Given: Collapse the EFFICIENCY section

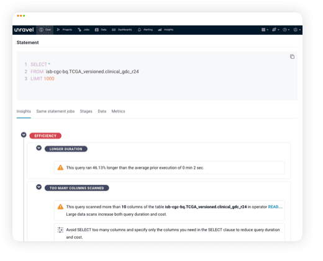Looking at the screenshot, I should [x=24, y=135].
